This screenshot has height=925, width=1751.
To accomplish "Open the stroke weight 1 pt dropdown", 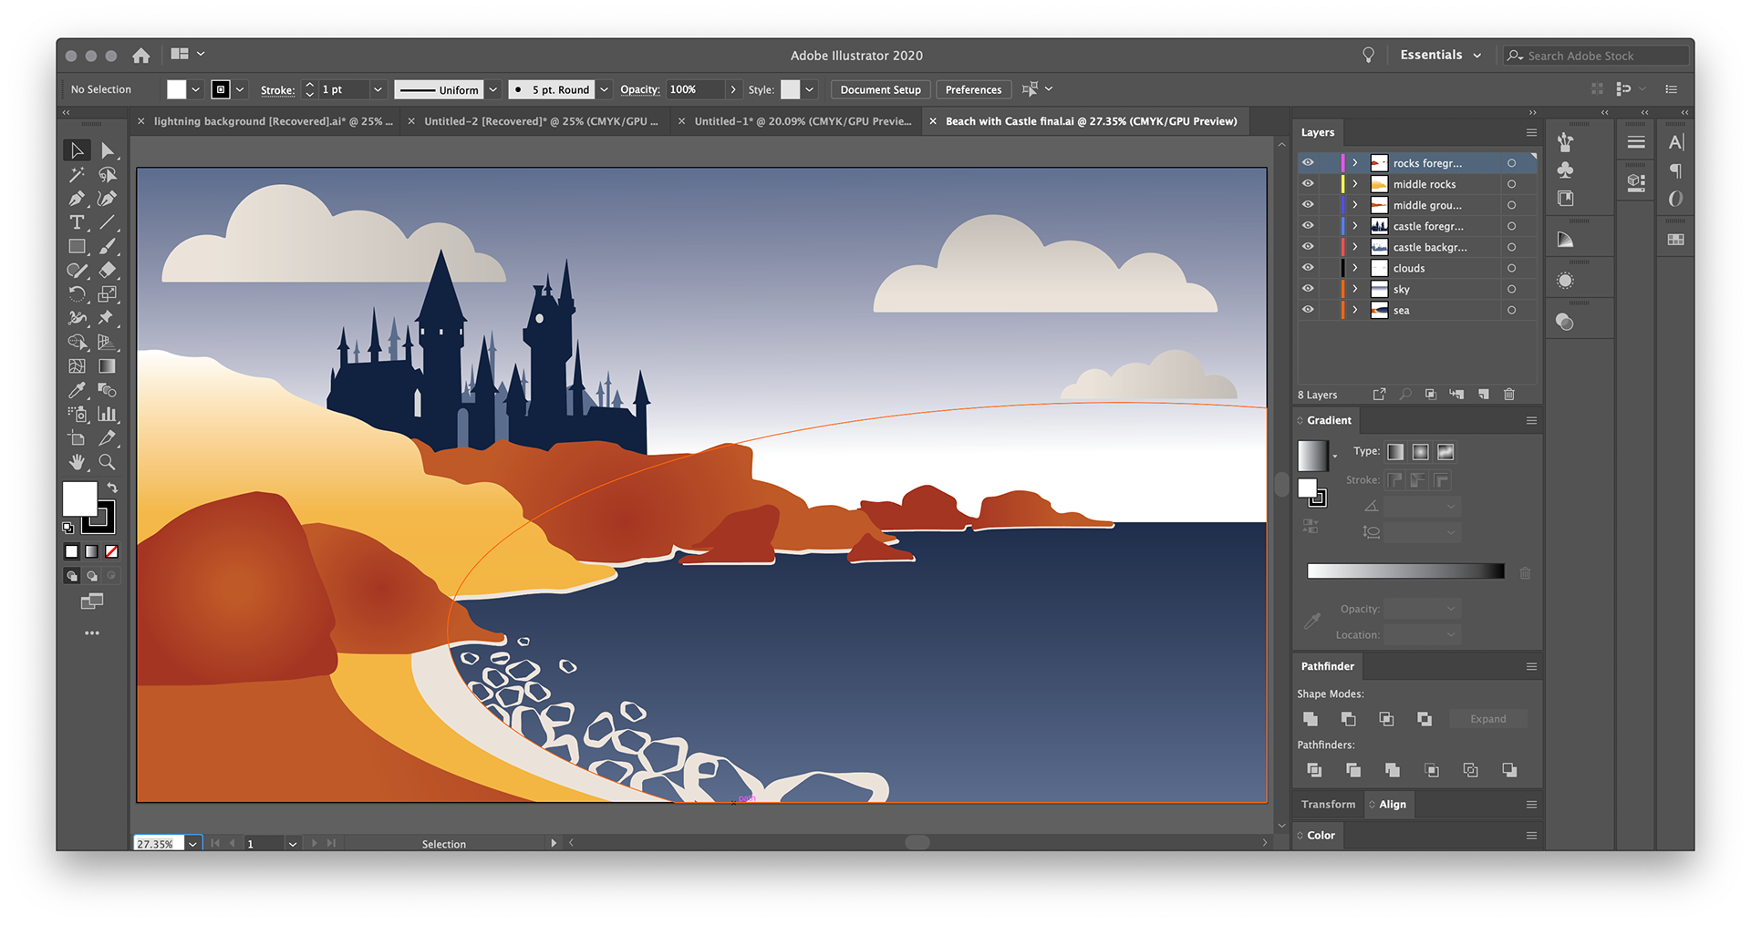I will (378, 89).
